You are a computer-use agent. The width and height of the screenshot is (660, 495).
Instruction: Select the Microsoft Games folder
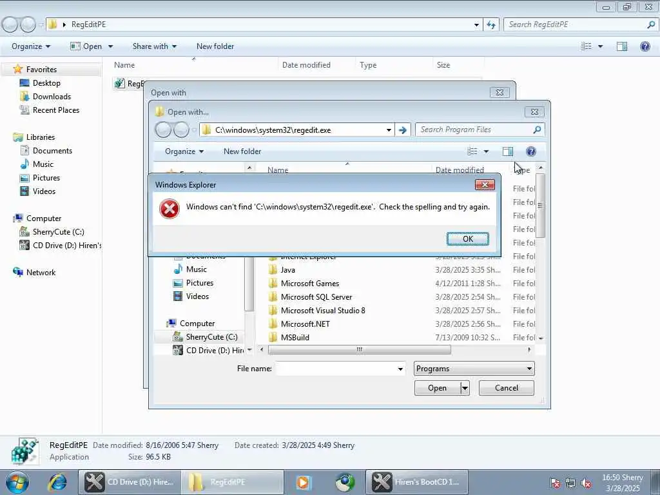310,284
